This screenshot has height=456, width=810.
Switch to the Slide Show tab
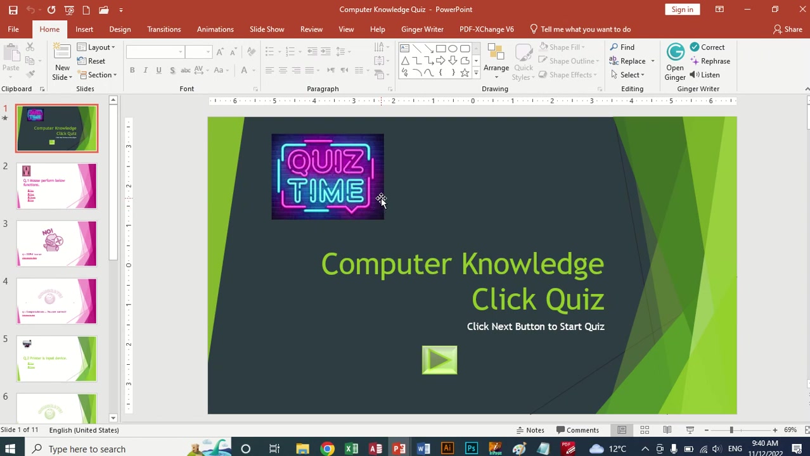(267, 29)
